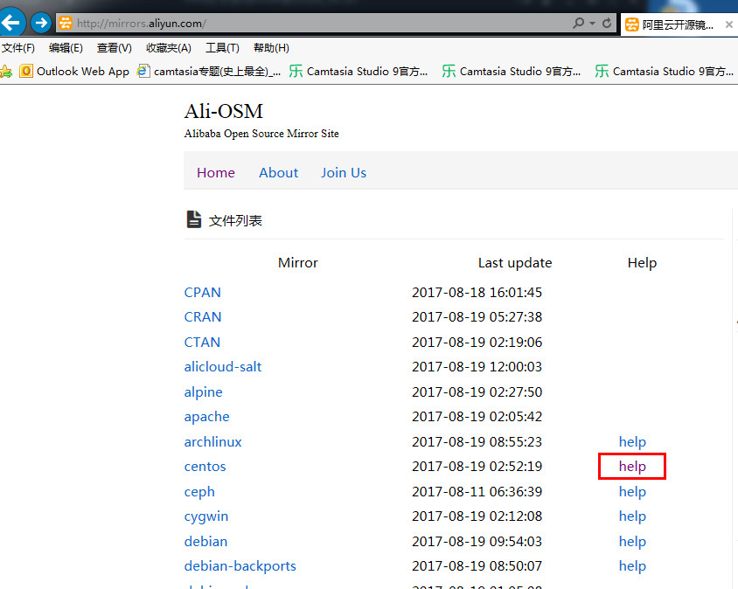Go back with the browser back arrow

[x=11, y=22]
